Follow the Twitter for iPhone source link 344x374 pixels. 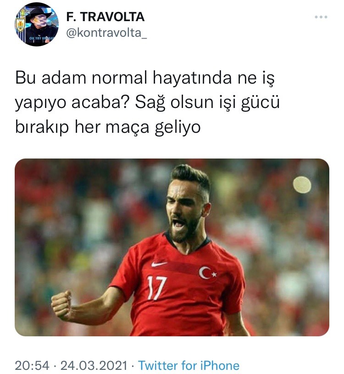coord(189,365)
